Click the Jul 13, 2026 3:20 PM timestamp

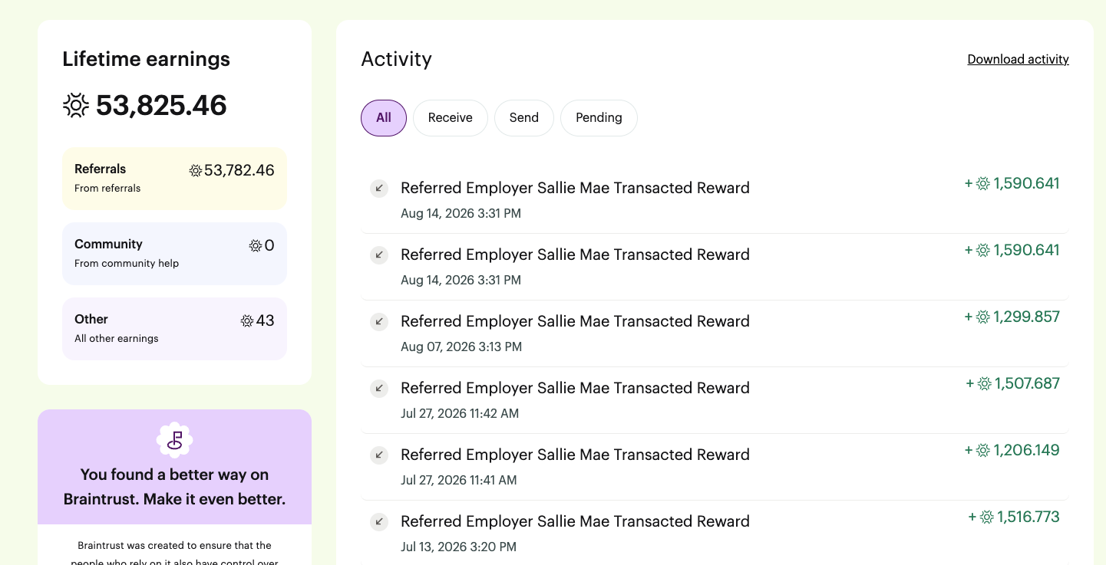point(458,547)
